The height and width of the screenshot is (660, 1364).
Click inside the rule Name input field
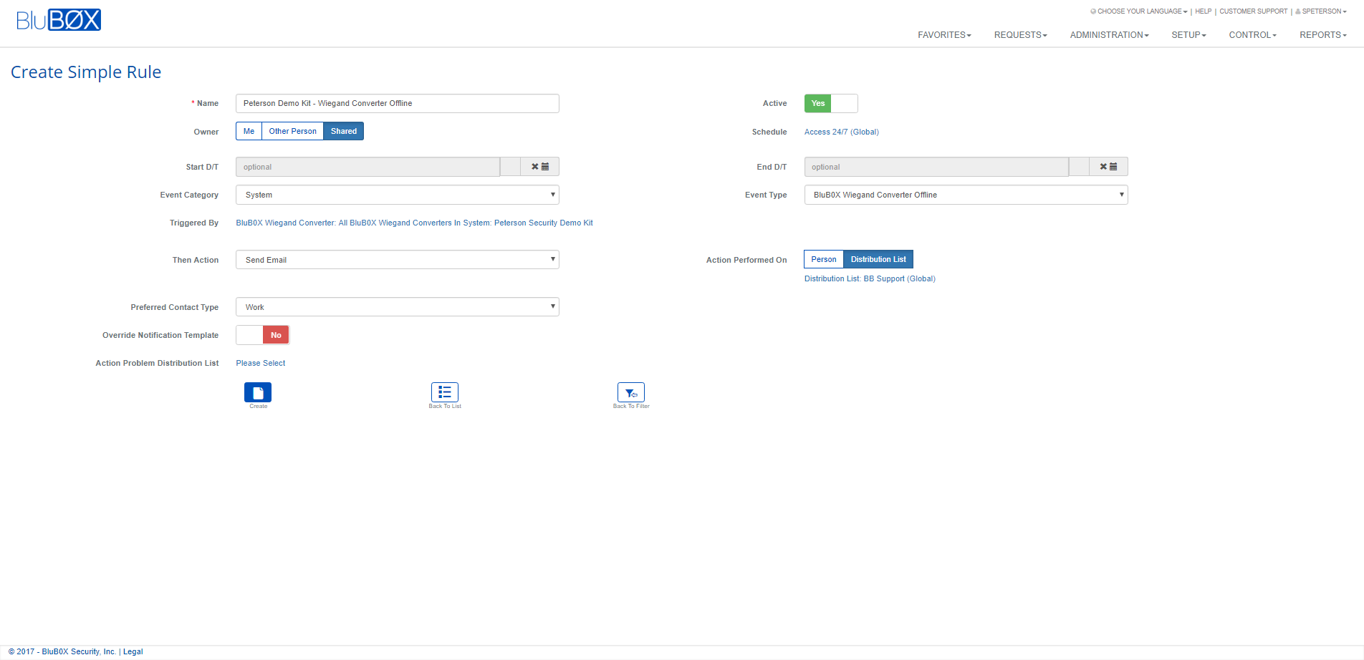coord(397,103)
